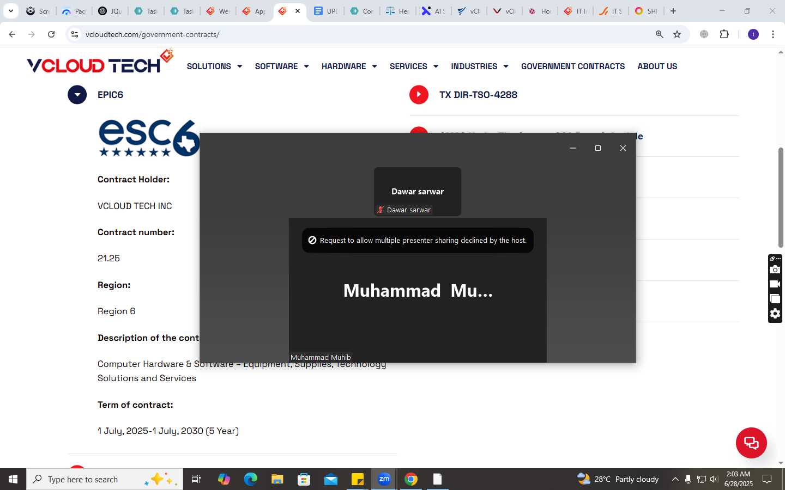This screenshot has height=490, width=785.
Task: Open File Explorer from the taskbar
Action: 277,479
